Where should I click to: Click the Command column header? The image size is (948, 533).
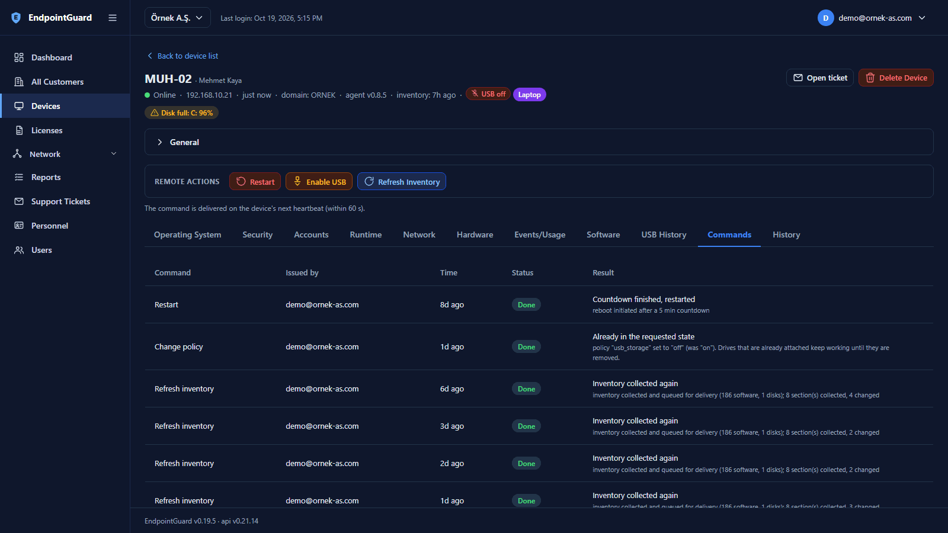tap(172, 273)
